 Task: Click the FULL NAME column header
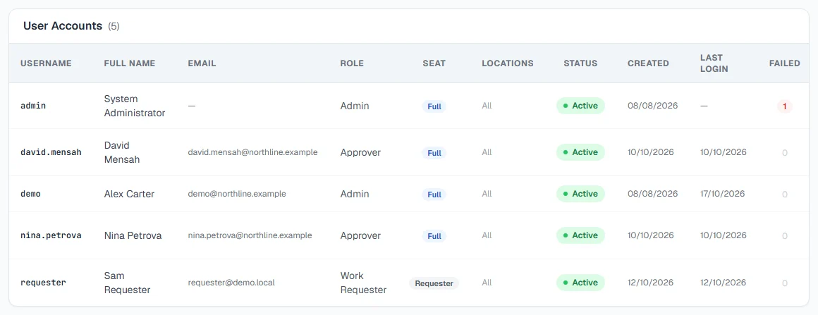click(129, 63)
